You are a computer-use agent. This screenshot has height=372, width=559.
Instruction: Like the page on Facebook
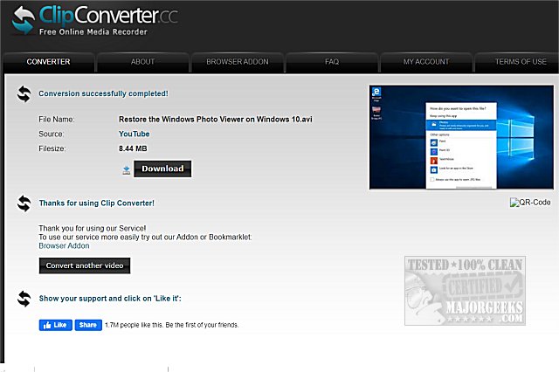click(56, 325)
